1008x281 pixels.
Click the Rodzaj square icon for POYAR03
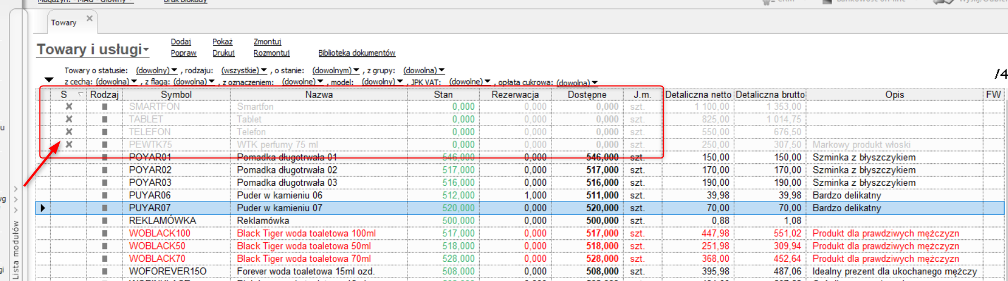click(104, 182)
